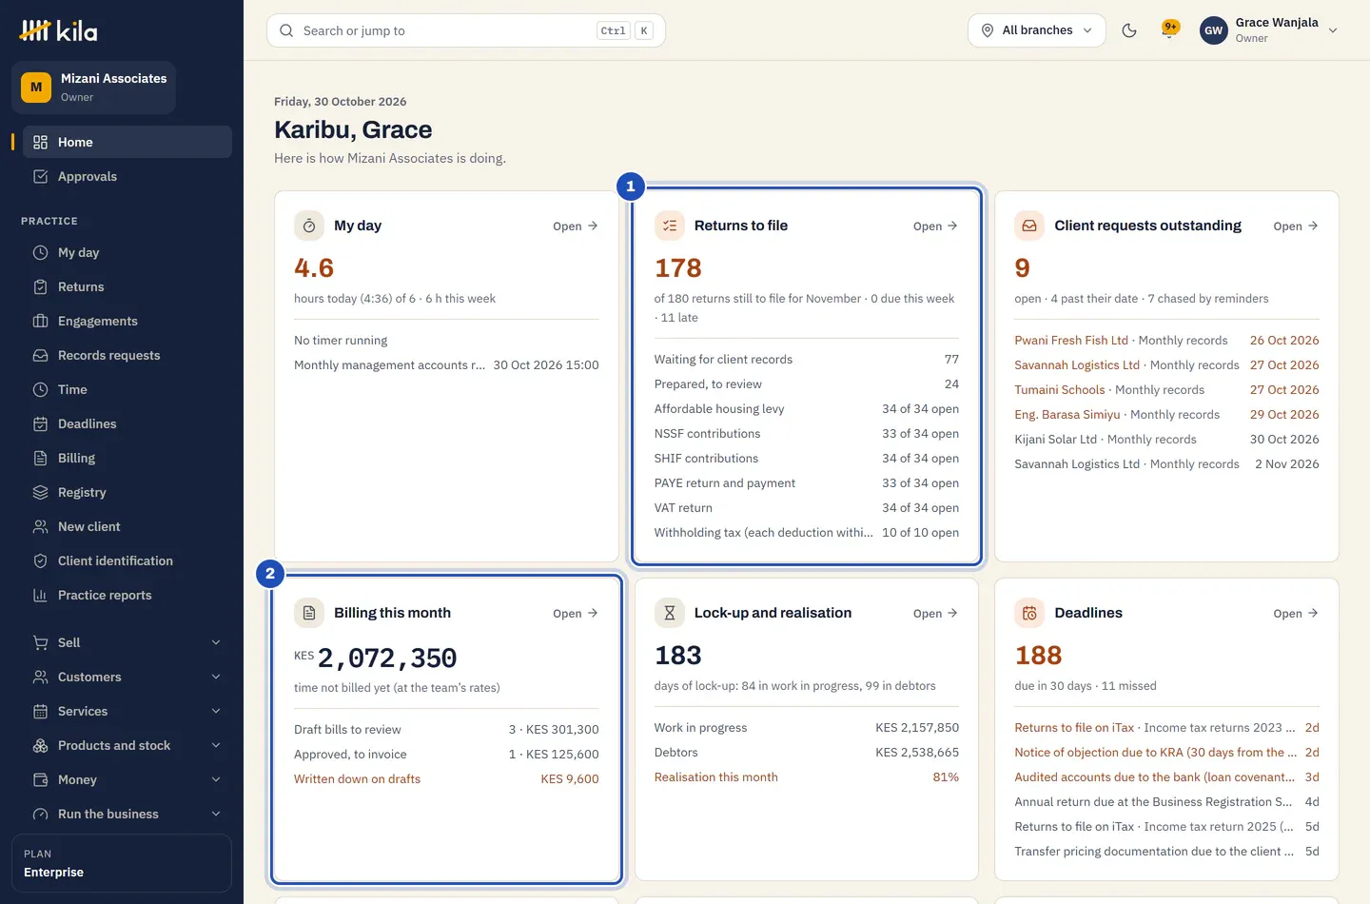Expand the Products and stock section
The width and height of the screenshot is (1370, 904).
pyautogui.click(x=127, y=745)
